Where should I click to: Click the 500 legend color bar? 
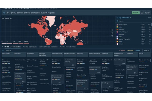[x=21, y=43]
